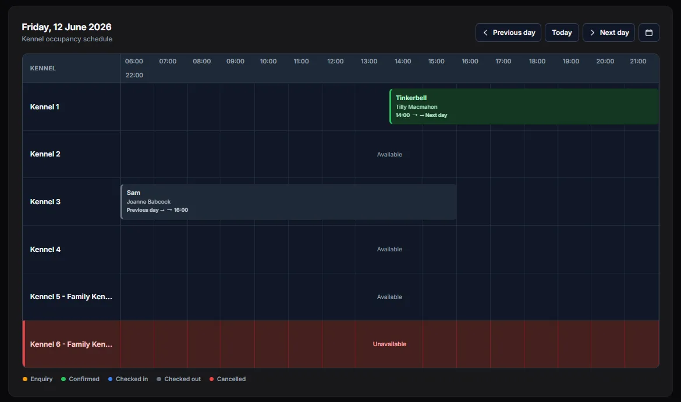Image resolution: width=681 pixels, height=402 pixels.
Task: Open Sam booking in Kennel 3
Action: [x=288, y=201]
